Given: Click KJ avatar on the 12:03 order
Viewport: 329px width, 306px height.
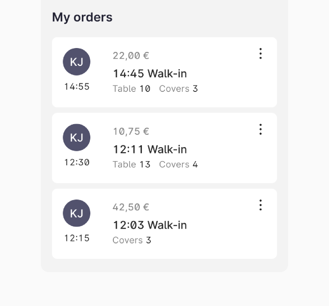Looking at the screenshot, I should click(x=77, y=213).
